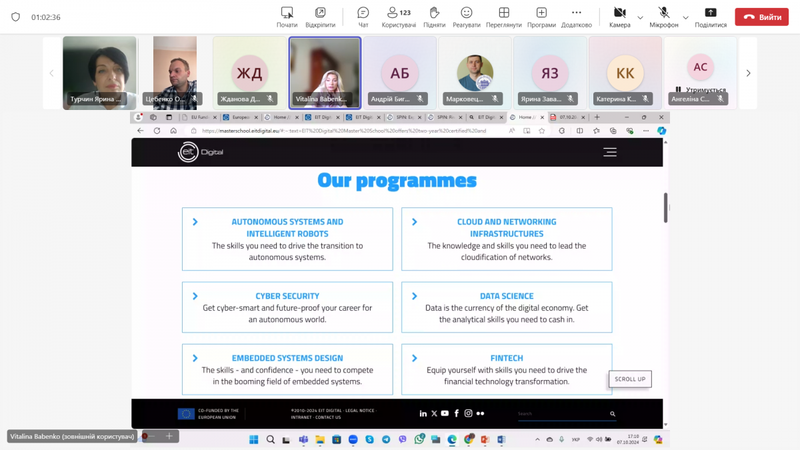Screen dimensions: 800x450
Task: Open the Програми apps menu
Action: pyautogui.click(x=541, y=17)
